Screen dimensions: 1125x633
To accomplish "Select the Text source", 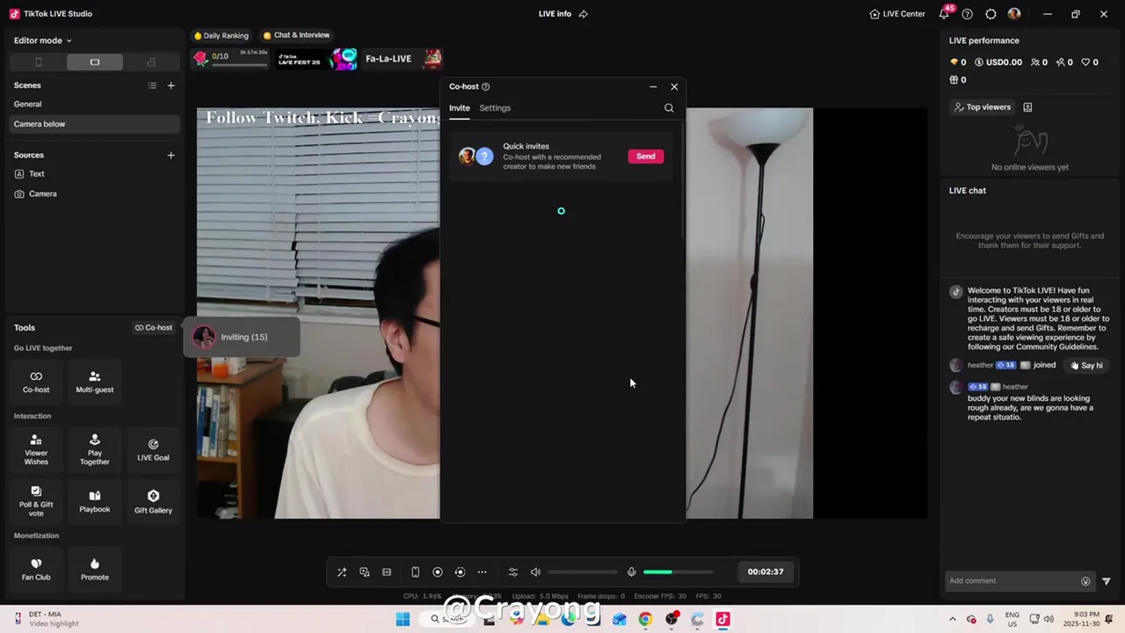I will click(x=92, y=174).
